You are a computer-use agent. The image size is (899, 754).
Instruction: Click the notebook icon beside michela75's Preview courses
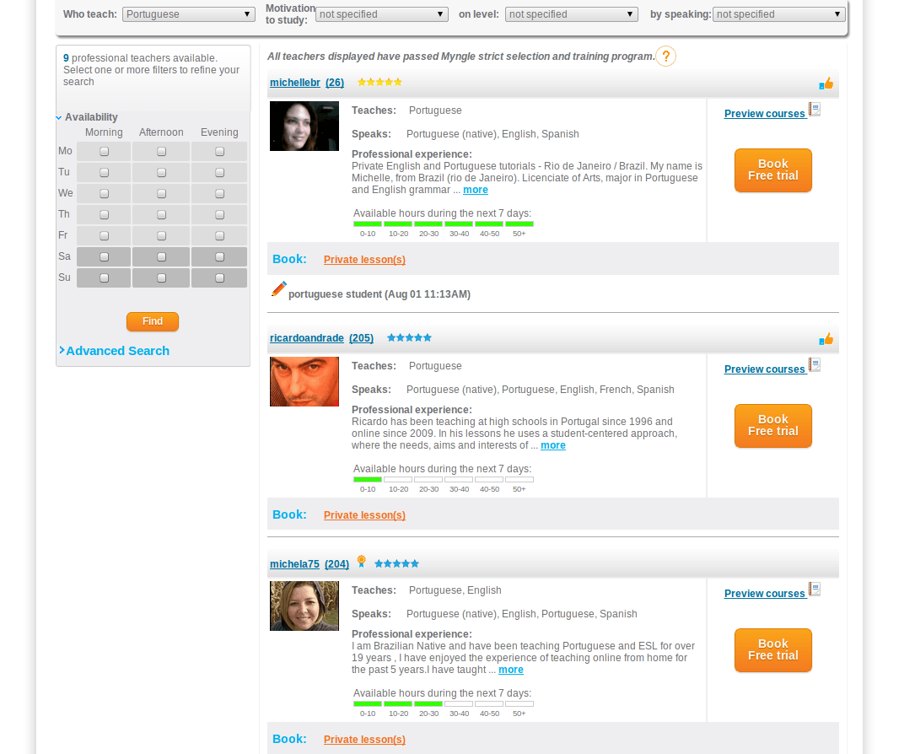815,589
